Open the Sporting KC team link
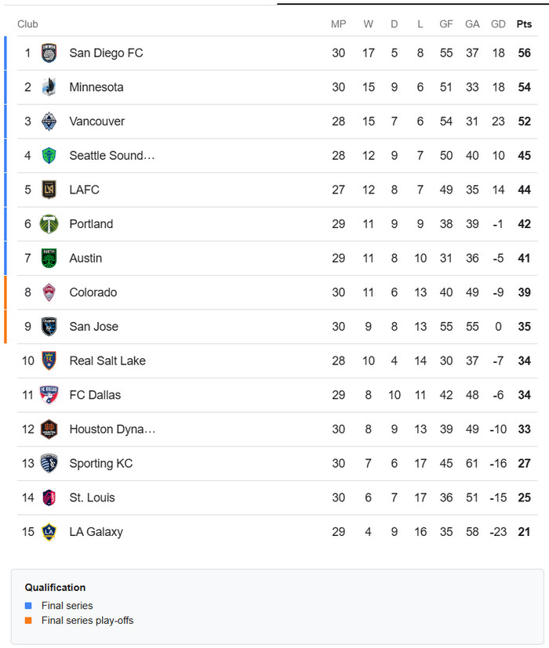 (100, 463)
